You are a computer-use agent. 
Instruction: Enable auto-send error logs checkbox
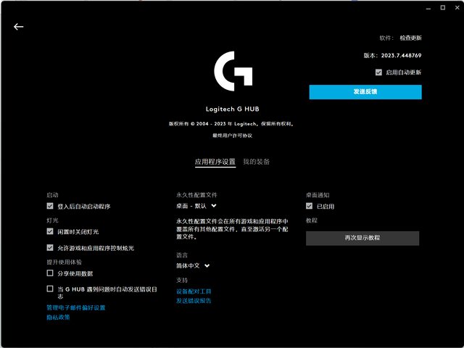pyautogui.click(x=50, y=289)
